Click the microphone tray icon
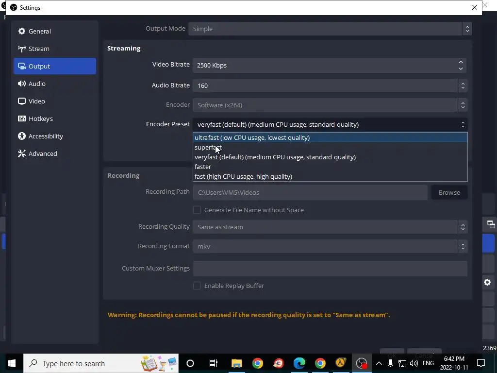 point(391,363)
